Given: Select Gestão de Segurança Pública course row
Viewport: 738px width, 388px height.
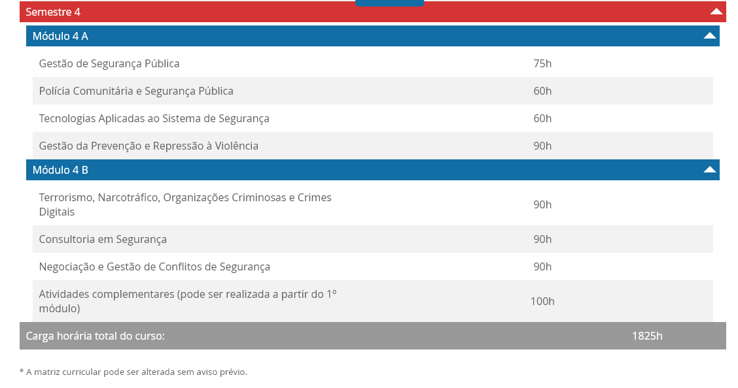Looking at the screenshot, I should click(x=109, y=63).
